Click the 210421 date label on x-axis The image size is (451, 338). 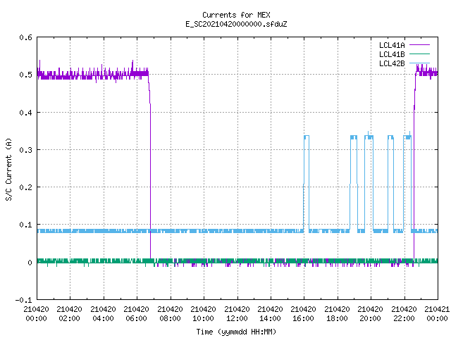click(437, 309)
